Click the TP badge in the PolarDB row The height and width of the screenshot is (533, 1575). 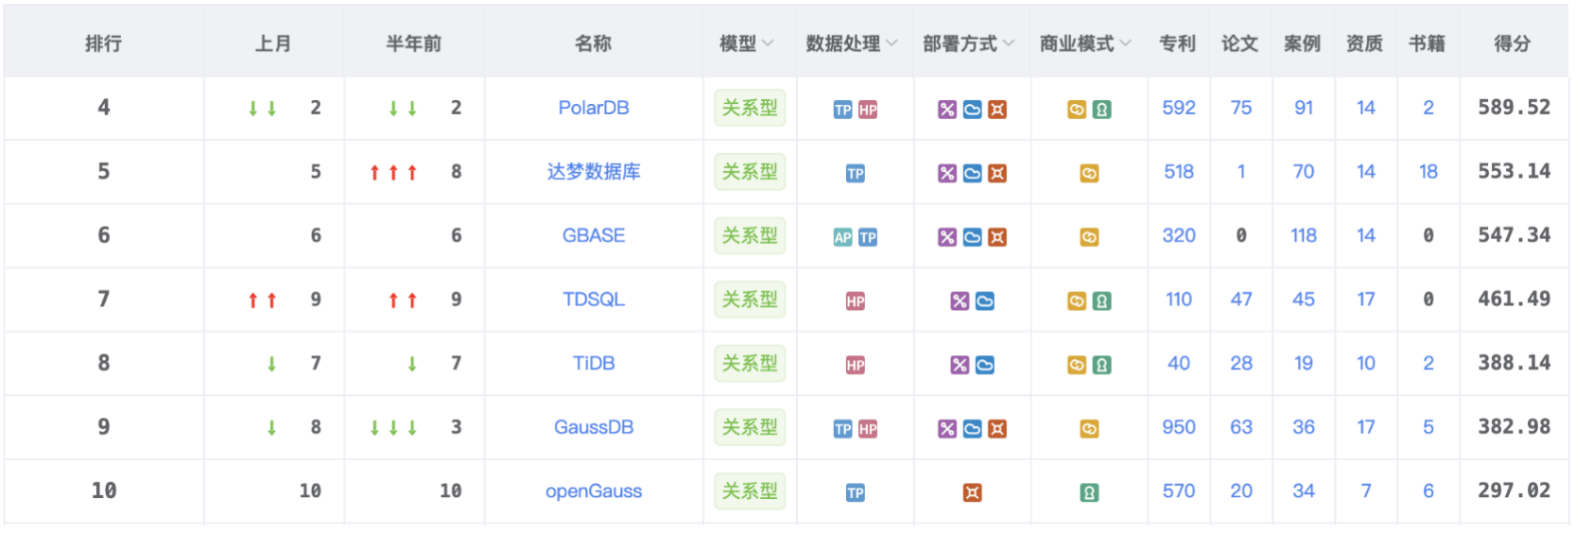tap(842, 110)
